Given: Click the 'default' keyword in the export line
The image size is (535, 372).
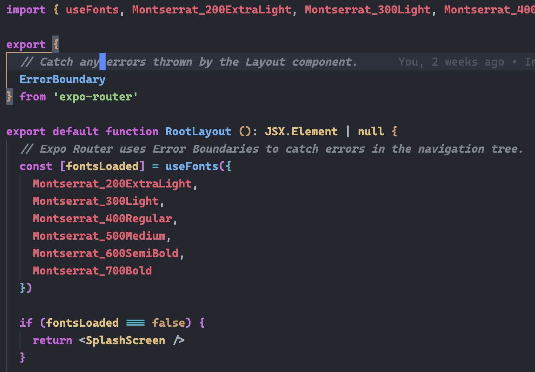Looking at the screenshot, I should 75,132.
